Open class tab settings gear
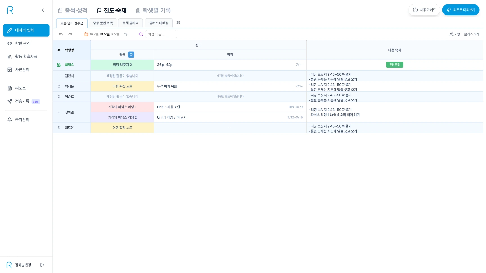 [178, 23]
